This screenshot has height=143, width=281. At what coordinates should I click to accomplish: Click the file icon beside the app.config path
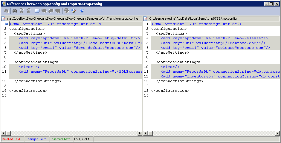click(x=4, y=18)
